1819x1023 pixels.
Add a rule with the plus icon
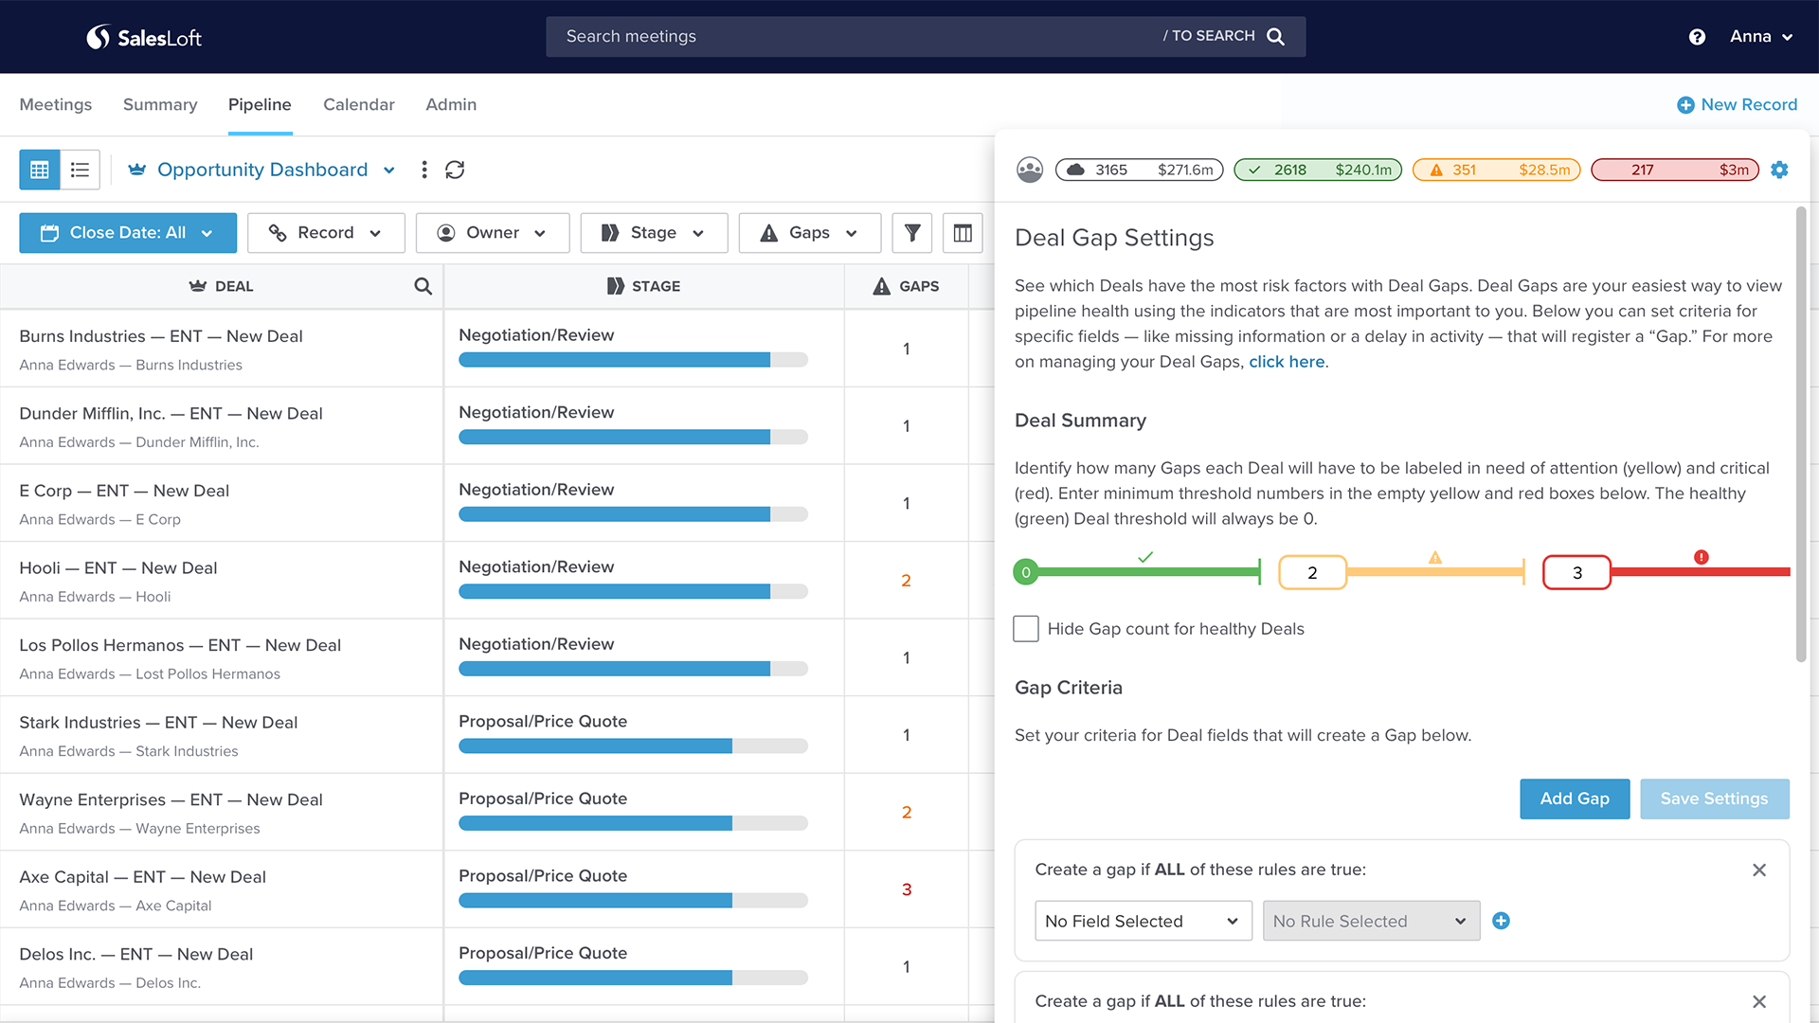(x=1501, y=921)
